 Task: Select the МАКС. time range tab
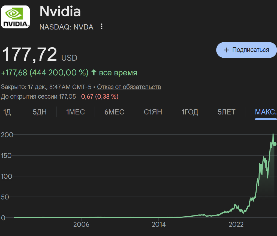coord(266,112)
